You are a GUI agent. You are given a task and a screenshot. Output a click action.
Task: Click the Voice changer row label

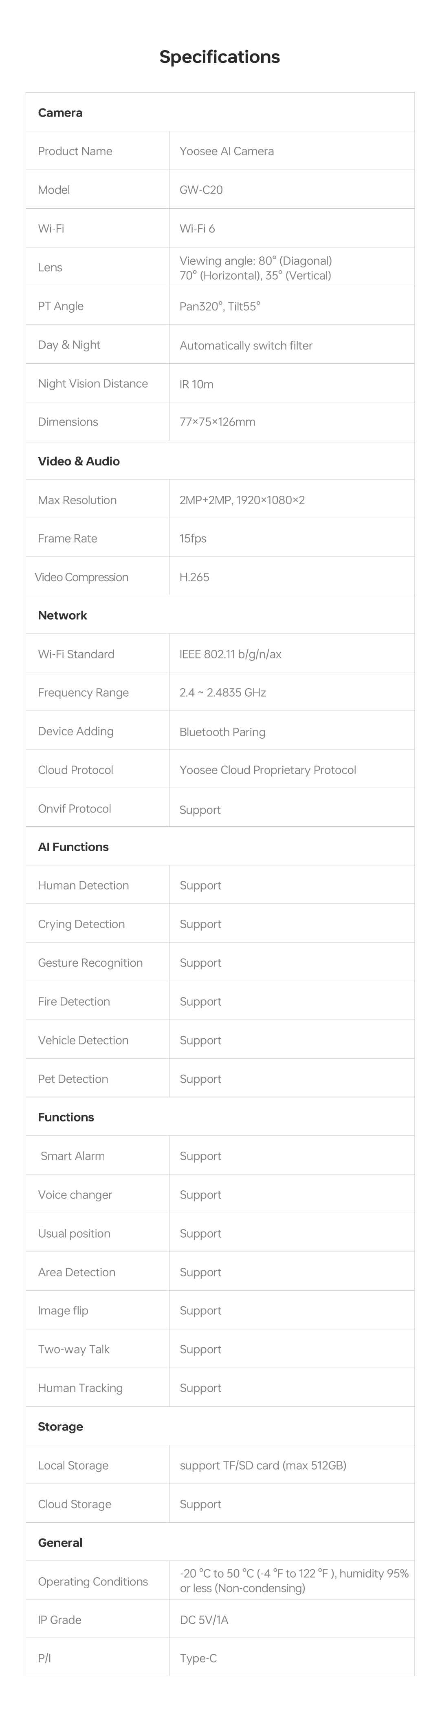point(75,1194)
